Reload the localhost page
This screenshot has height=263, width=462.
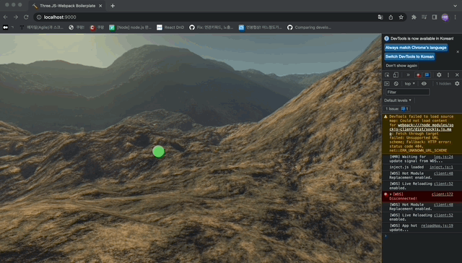(x=26, y=17)
